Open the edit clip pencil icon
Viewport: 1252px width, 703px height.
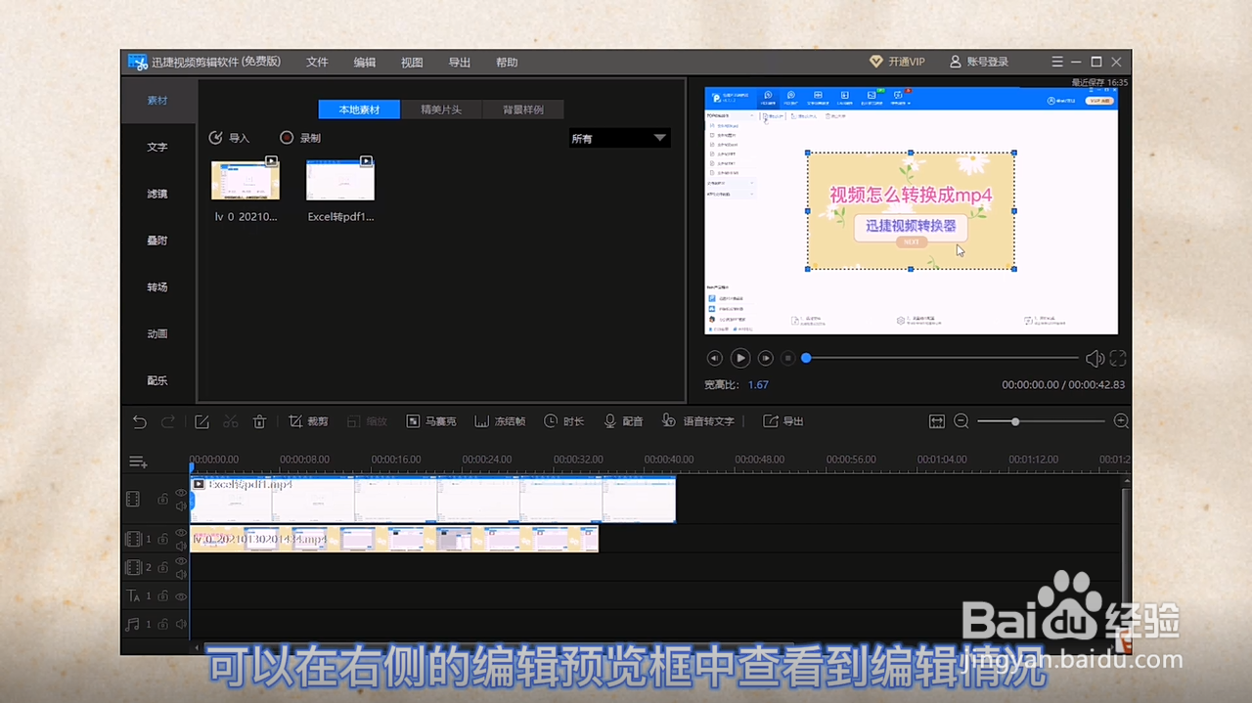pyautogui.click(x=201, y=421)
